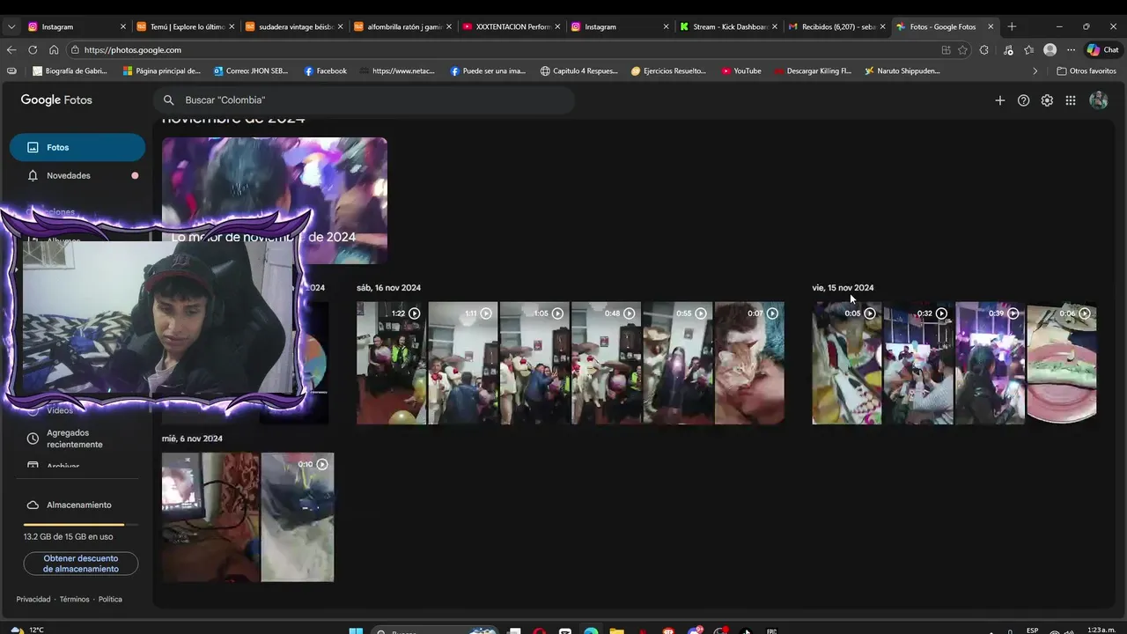1127x634 pixels.
Task: Open the 1:22 video from 16 nov
Action: [391, 363]
